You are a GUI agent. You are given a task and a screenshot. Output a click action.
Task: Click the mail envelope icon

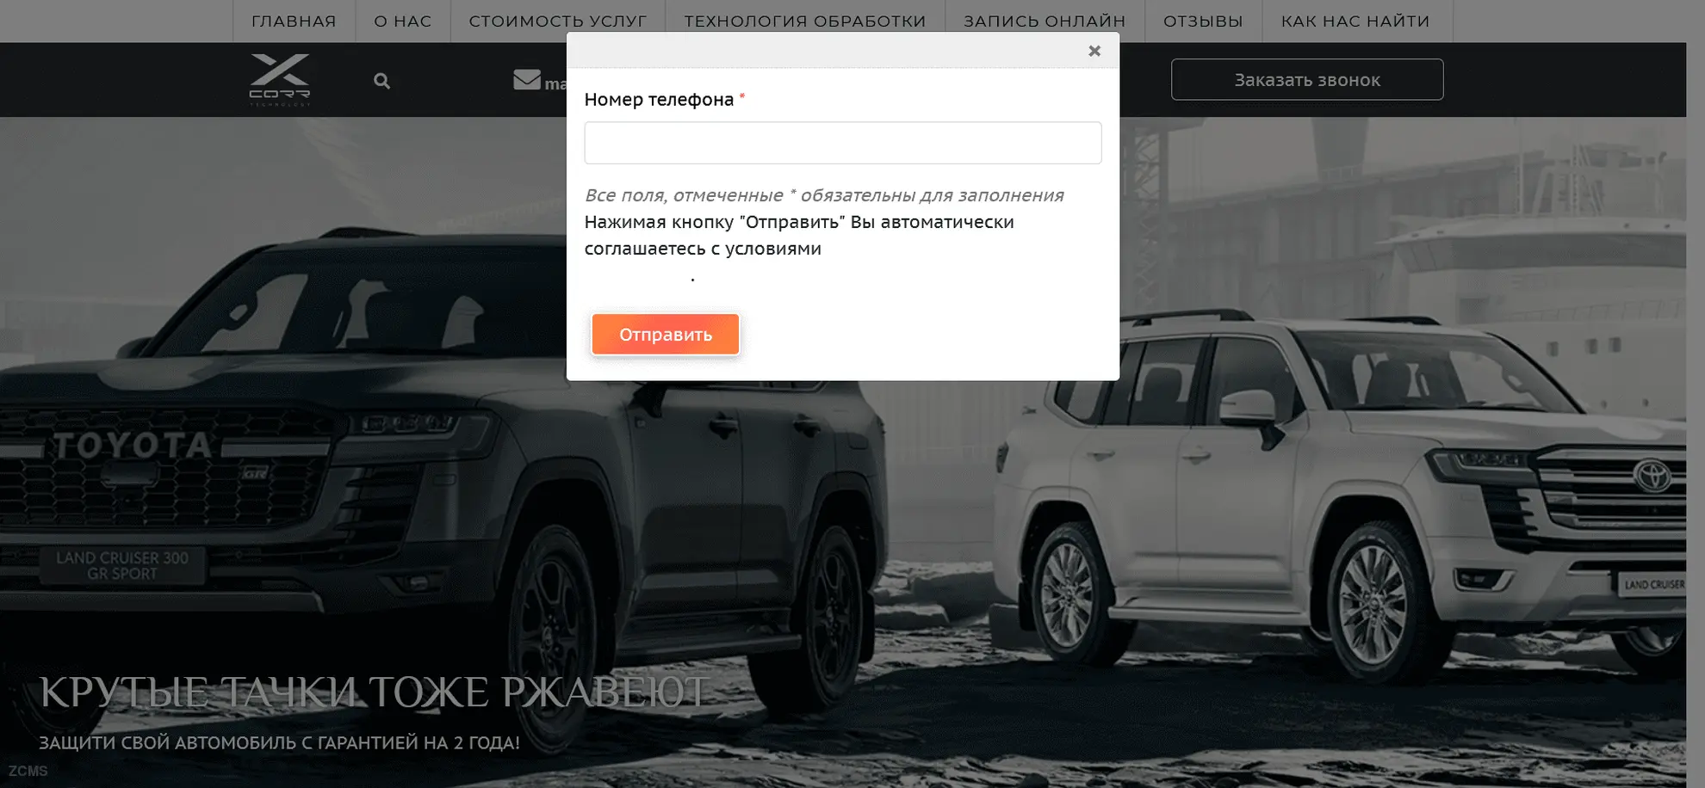click(x=527, y=79)
